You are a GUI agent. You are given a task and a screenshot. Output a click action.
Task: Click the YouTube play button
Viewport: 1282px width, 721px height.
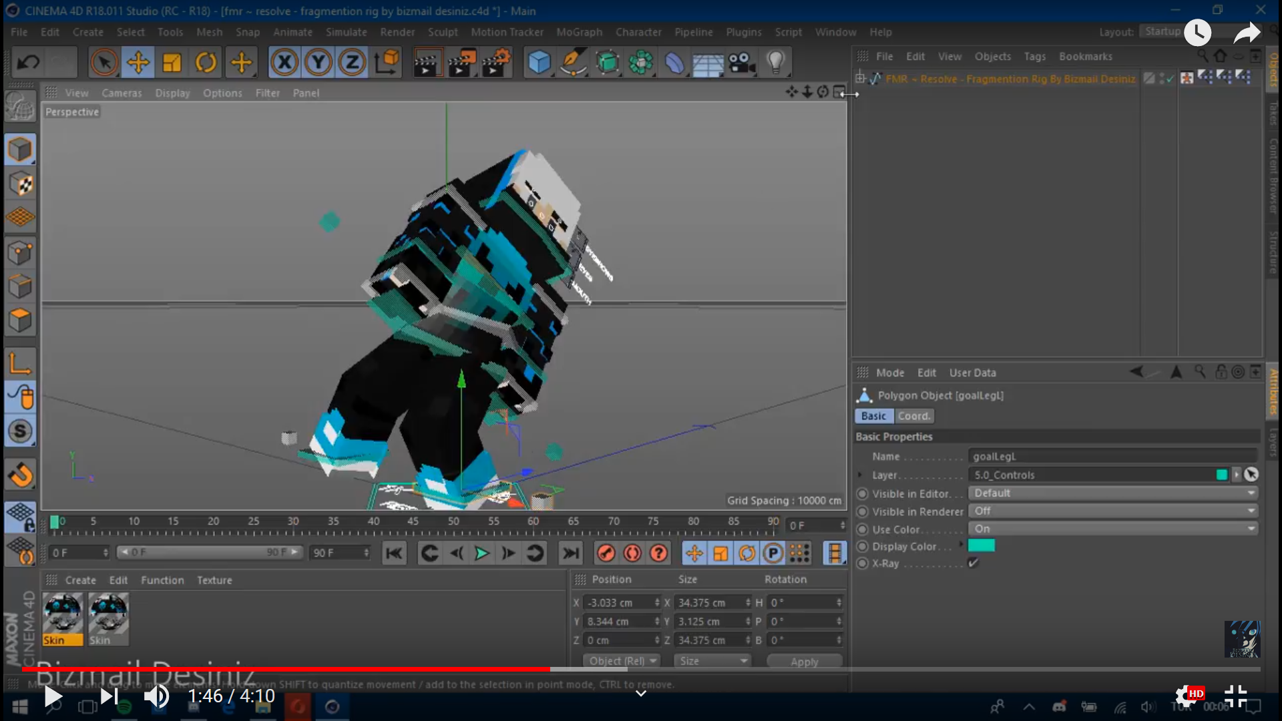[53, 697]
